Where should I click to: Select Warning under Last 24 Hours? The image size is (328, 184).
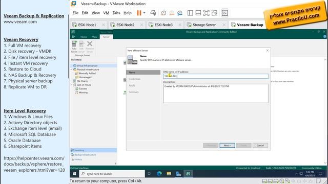[x=83, y=93]
